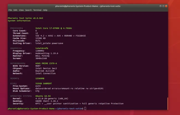Click BIOS version value '0607'
The width and height of the screenshot is (180, 115).
coord(38,66)
